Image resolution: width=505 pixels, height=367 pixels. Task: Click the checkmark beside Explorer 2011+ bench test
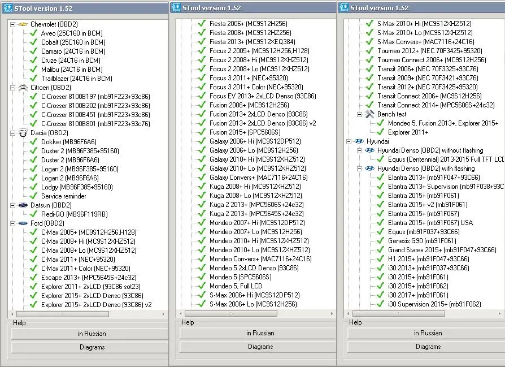pyautogui.click(x=380, y=132)
